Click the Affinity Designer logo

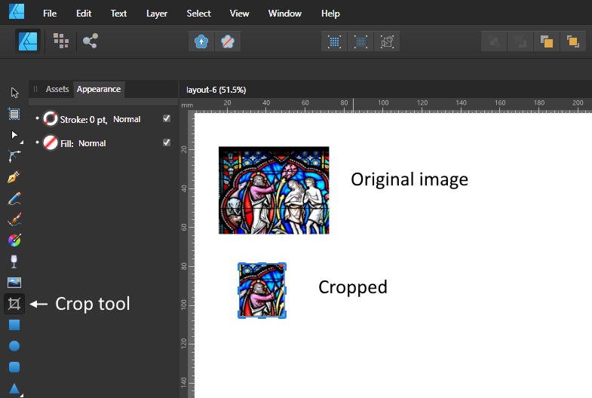click(17, 12)
